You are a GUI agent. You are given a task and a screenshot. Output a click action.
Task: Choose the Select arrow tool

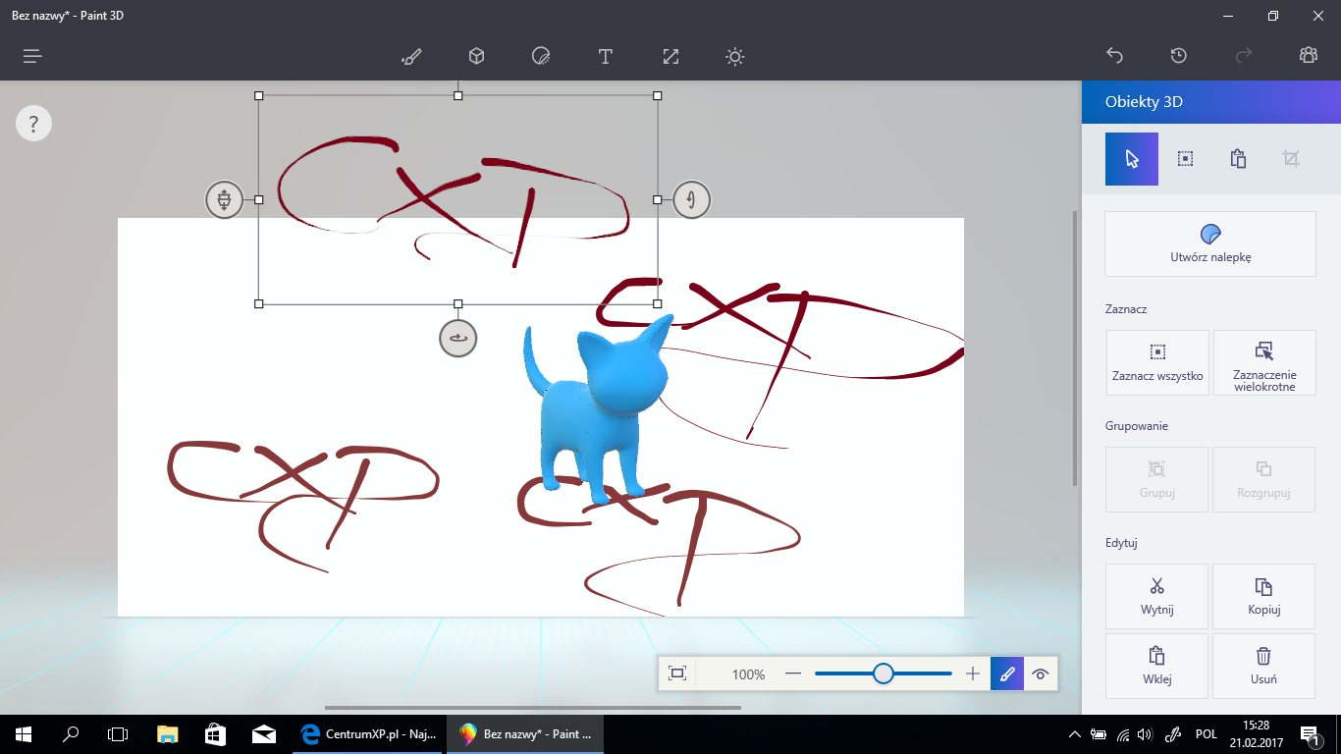(1132, 159)
